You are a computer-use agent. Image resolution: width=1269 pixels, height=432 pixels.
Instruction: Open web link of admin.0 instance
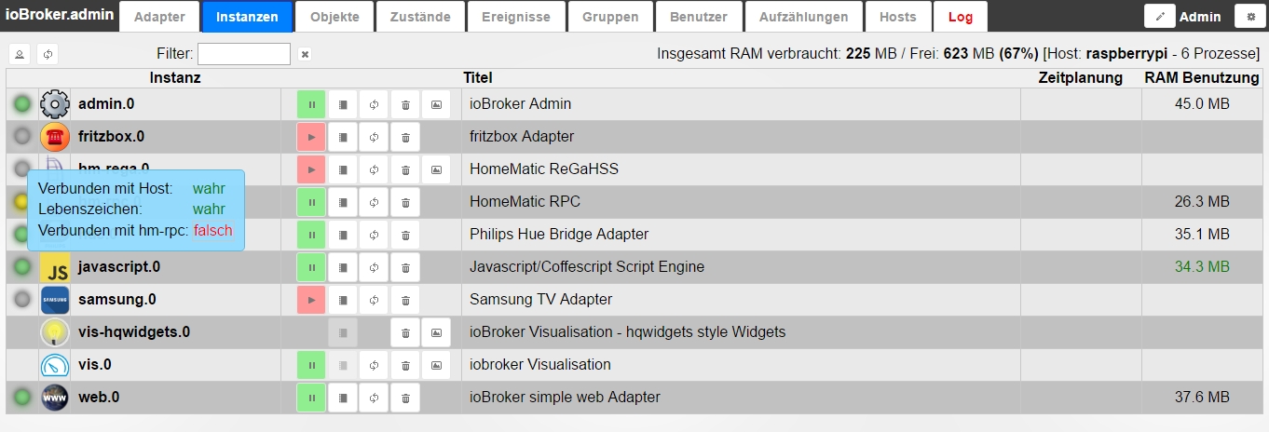coord(436,104)
